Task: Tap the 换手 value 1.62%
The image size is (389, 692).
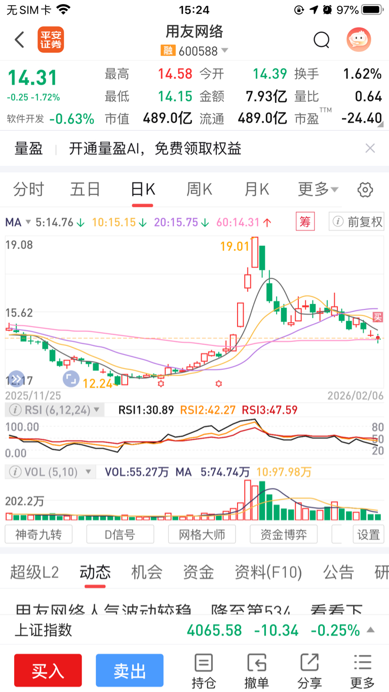Action: pos(363,74)
